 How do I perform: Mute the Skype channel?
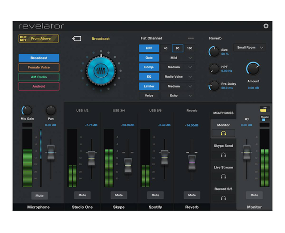tap(119, 195)
